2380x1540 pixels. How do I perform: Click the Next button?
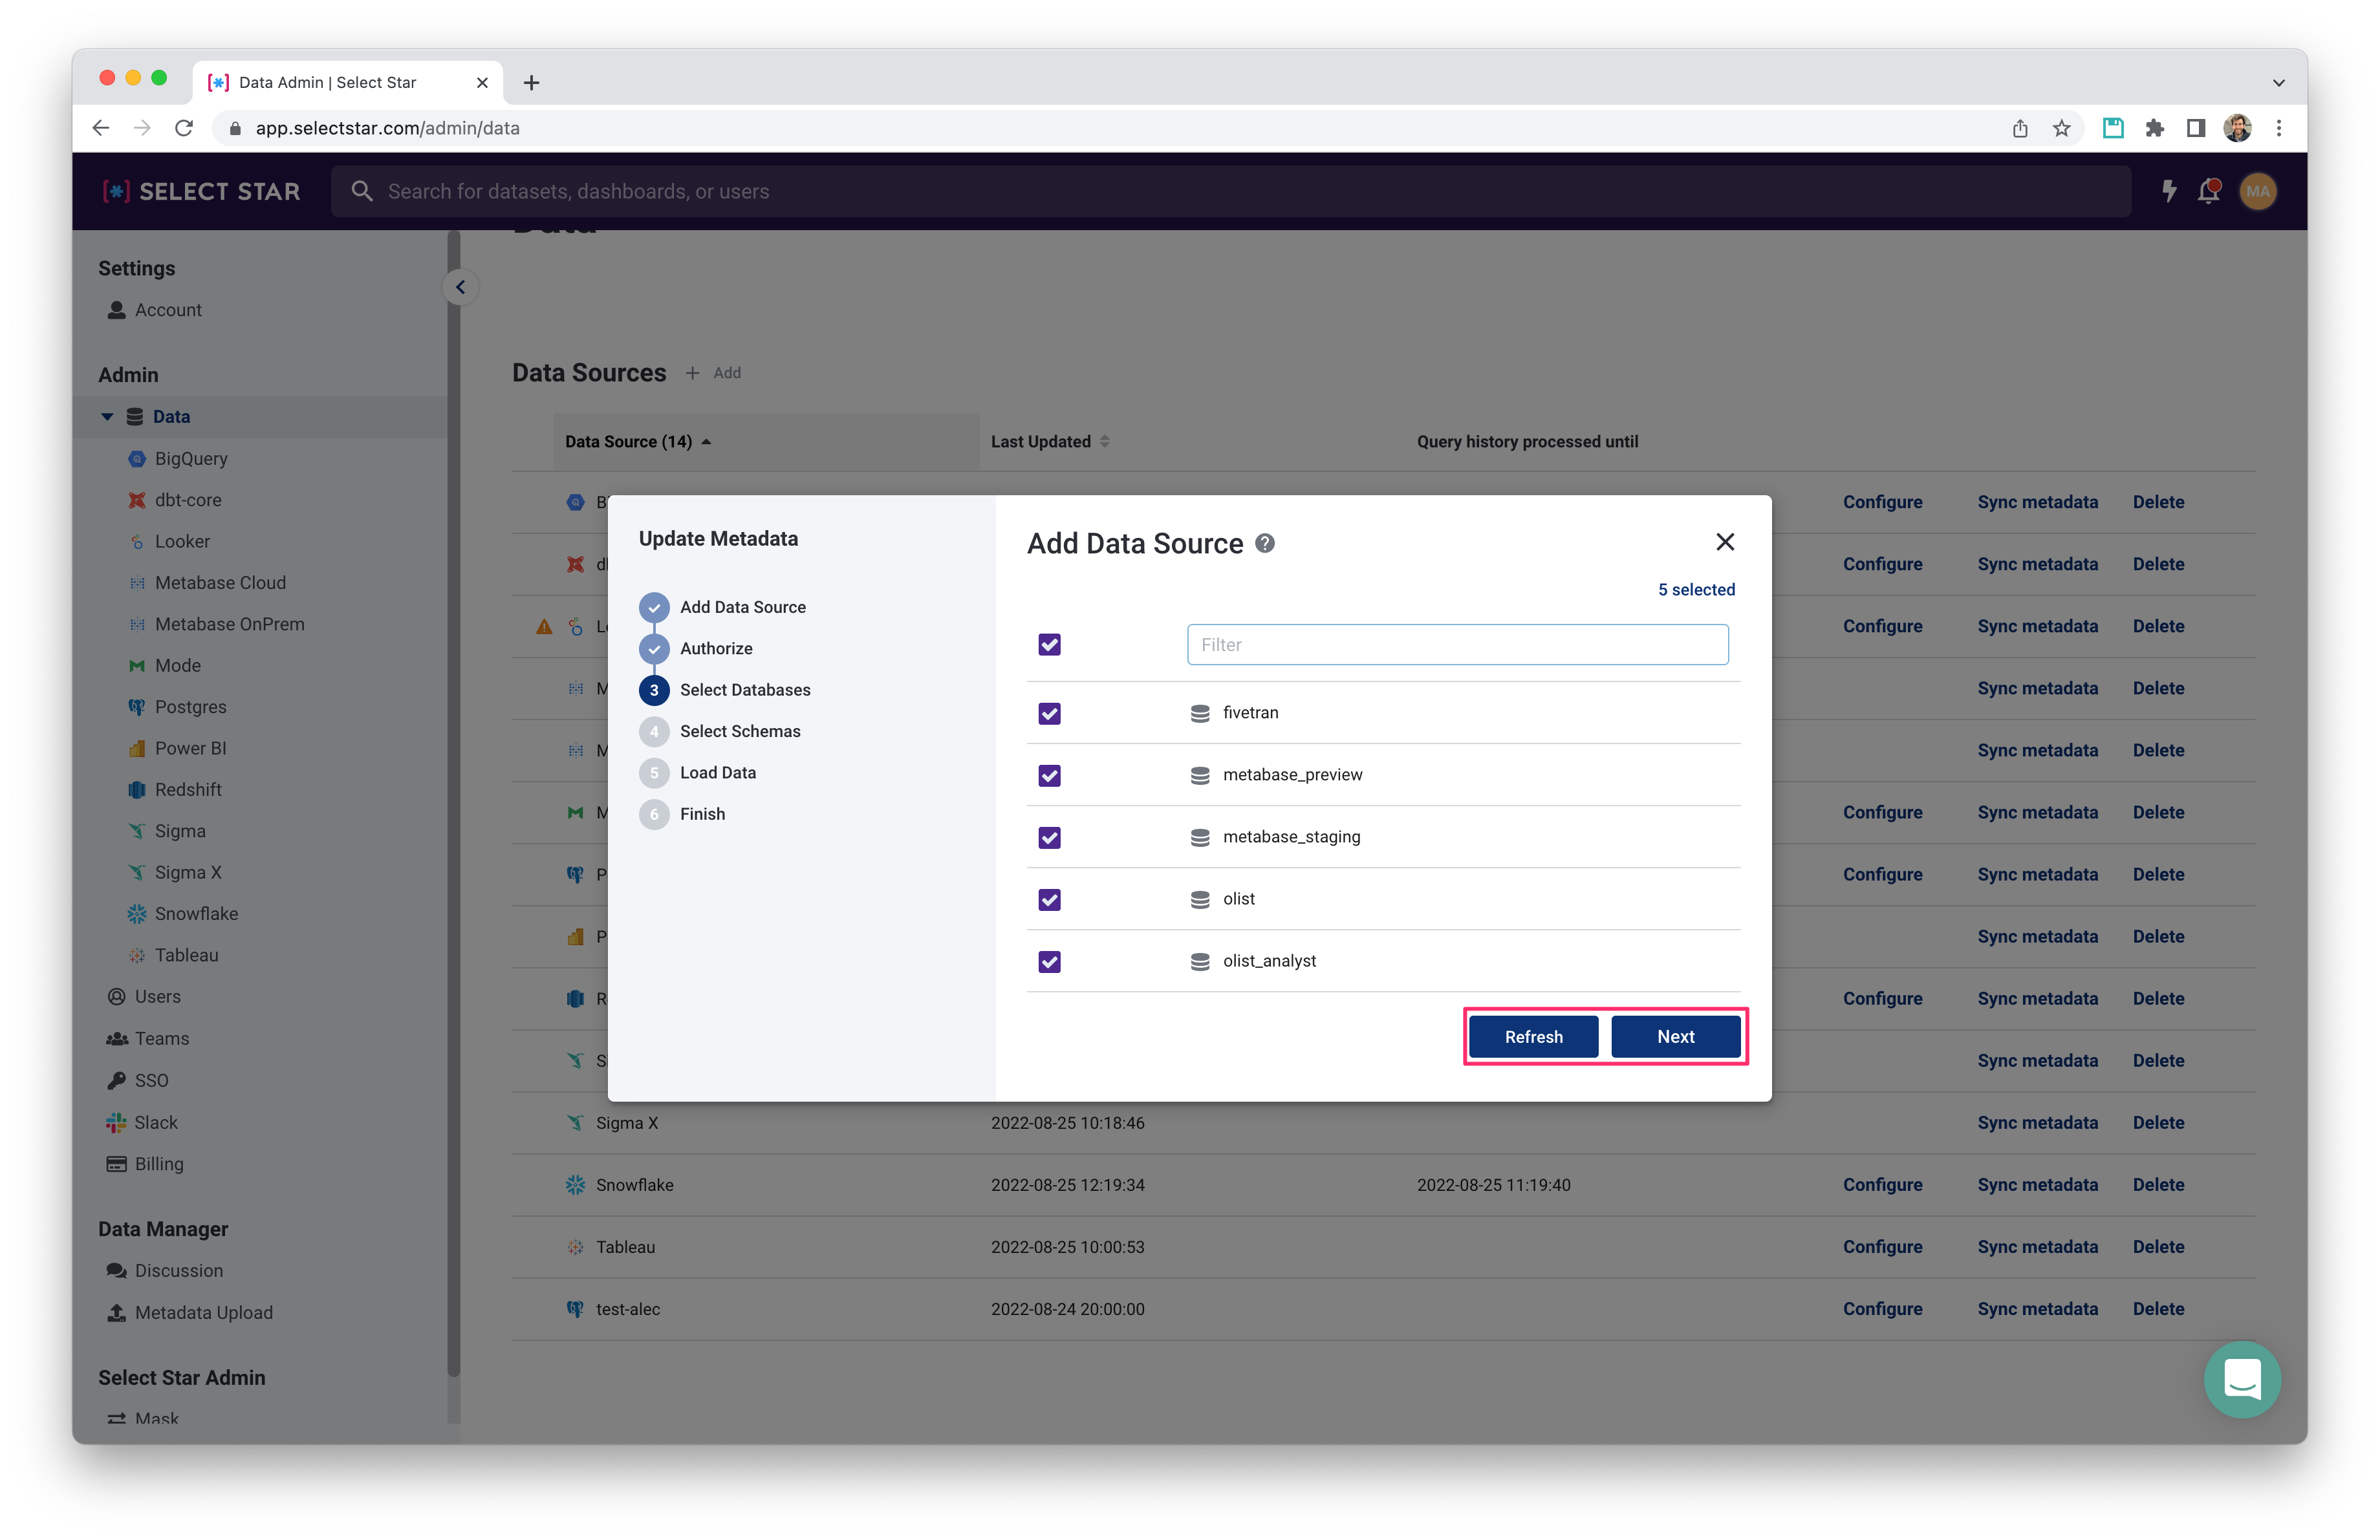pyautogui.click(x=1675, y=1036)
